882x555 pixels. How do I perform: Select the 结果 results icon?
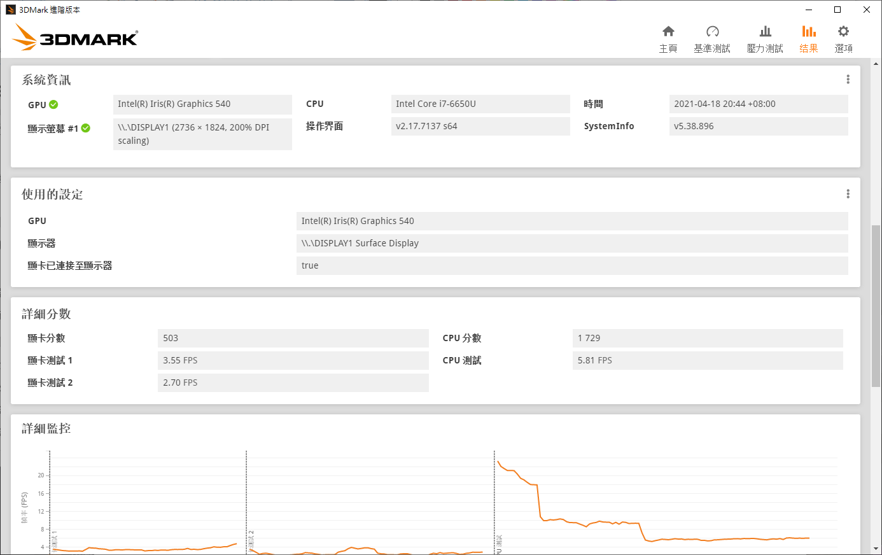(809, 31)
